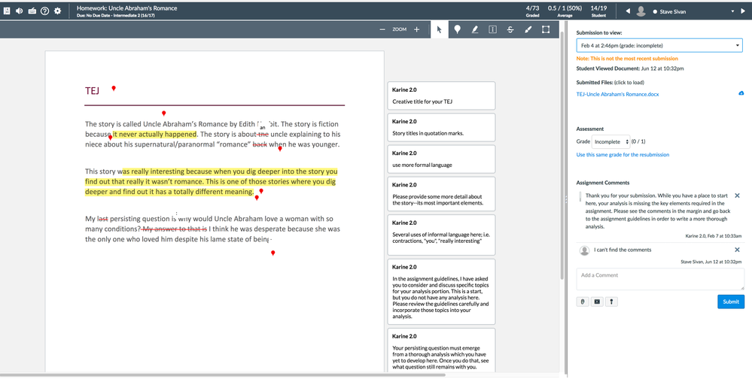Select the "Your persisting question must emerge" comment

pos(441,350)
